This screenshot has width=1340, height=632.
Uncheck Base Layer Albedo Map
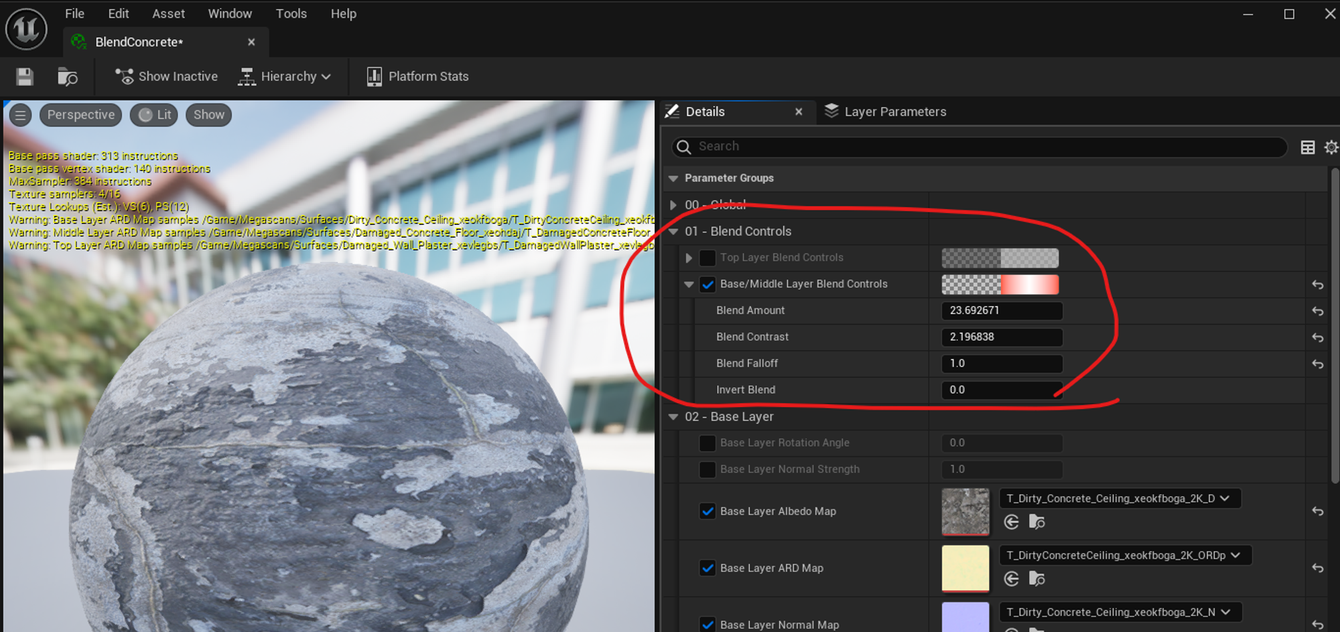708,511
